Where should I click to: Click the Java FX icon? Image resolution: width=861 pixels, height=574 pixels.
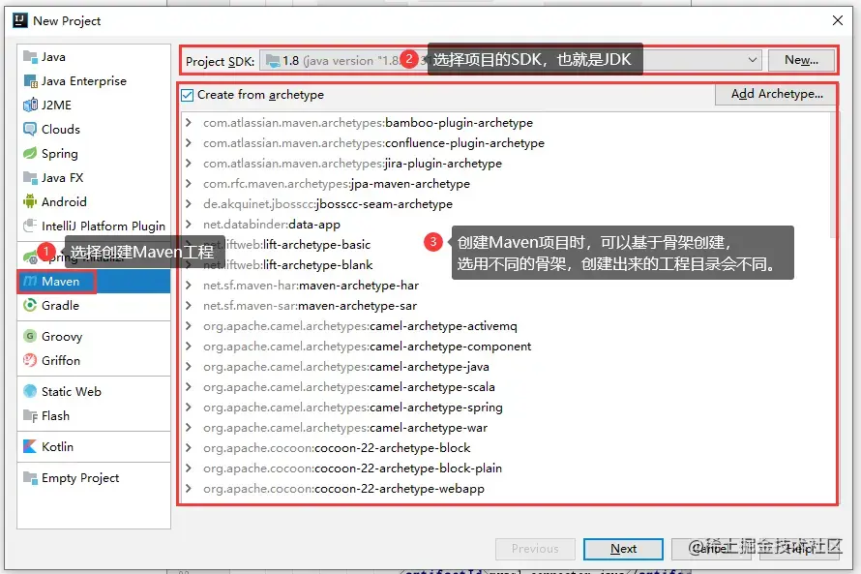click(30, 177)
